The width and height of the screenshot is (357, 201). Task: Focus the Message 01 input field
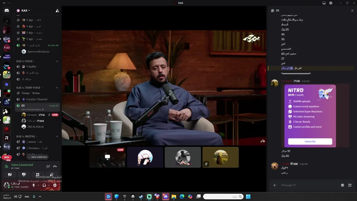tap(310, 185)
